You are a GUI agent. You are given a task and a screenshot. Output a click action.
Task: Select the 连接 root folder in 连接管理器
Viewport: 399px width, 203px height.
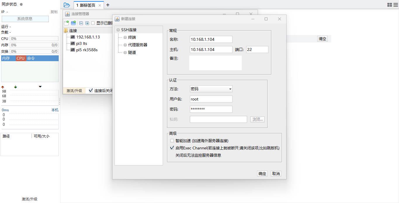(73, 31)
